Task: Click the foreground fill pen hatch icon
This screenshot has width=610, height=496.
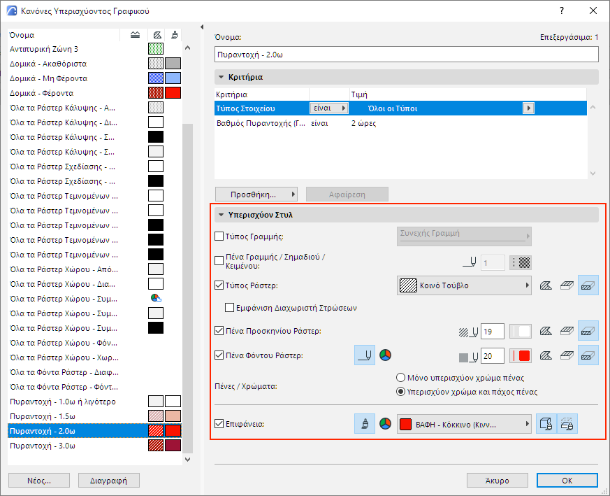Action: [x=468, y=332]
